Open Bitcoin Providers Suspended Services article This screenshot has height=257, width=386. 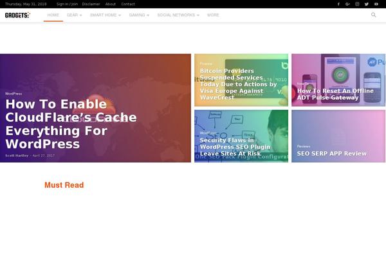tap(238, 84)
